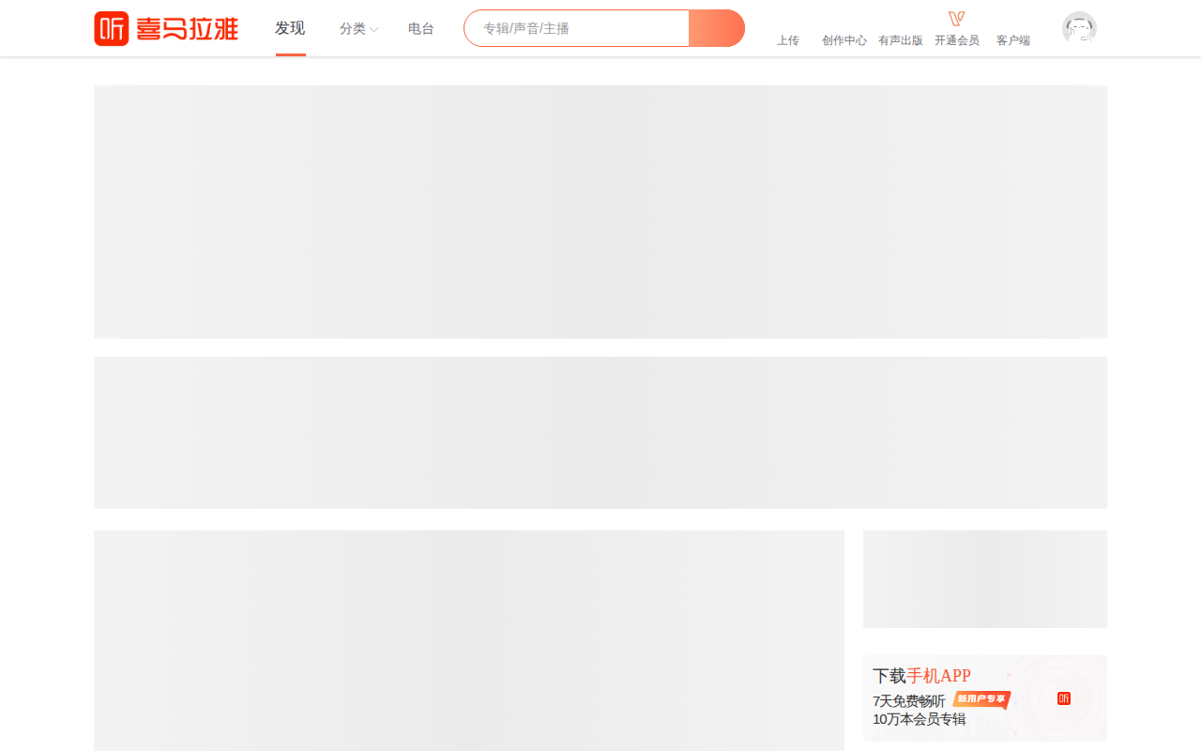This screenshot has height=751, width=1201.
Task: Click the small 听 icon in app banner
Action: tap(1064, 698)
